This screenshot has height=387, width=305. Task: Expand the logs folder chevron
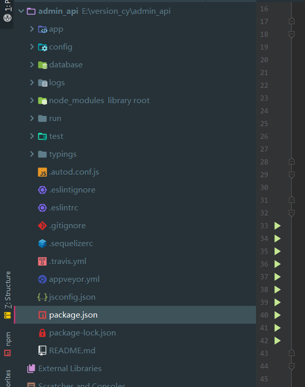32,82
